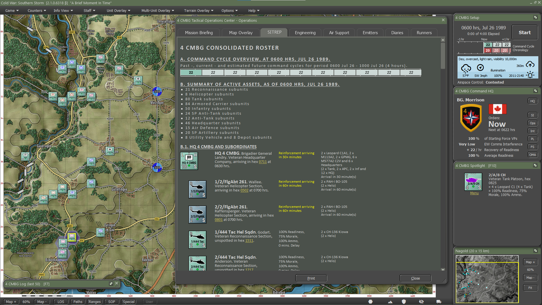
Task: Click the truck icon in the bottom status bar
Action: tap(439, 302)
